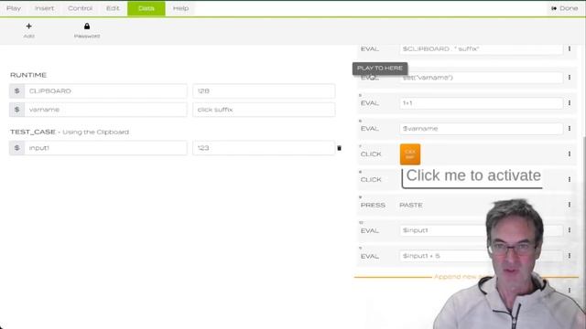Open options menu for $input1 EVAL step
The width and height of the screenshot is (586, 329).
point(570,230)
